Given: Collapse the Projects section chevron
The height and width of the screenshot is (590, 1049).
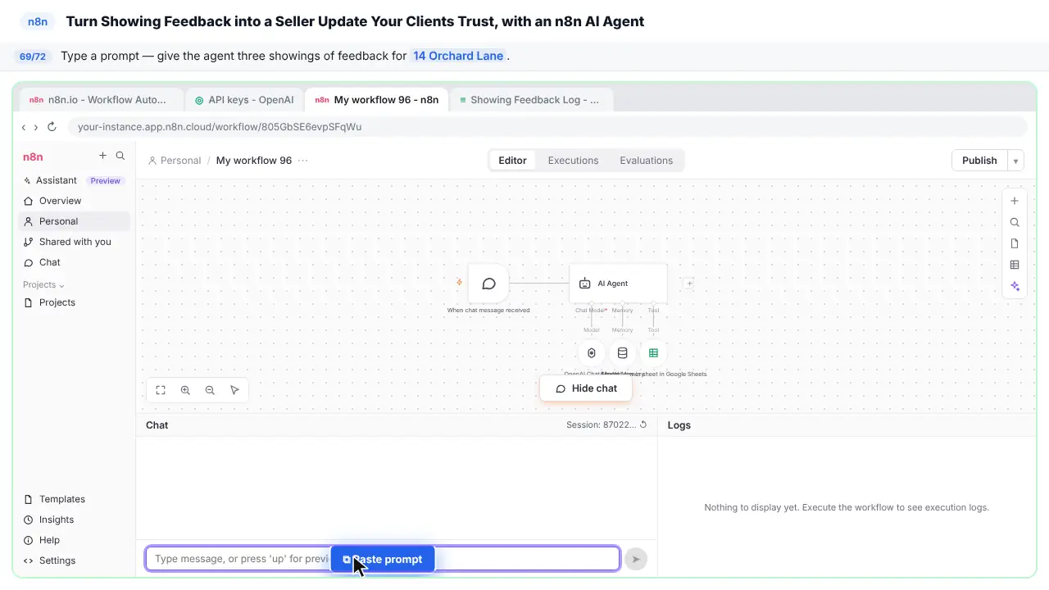Looking at the screenshot, I should click(61, 285).
